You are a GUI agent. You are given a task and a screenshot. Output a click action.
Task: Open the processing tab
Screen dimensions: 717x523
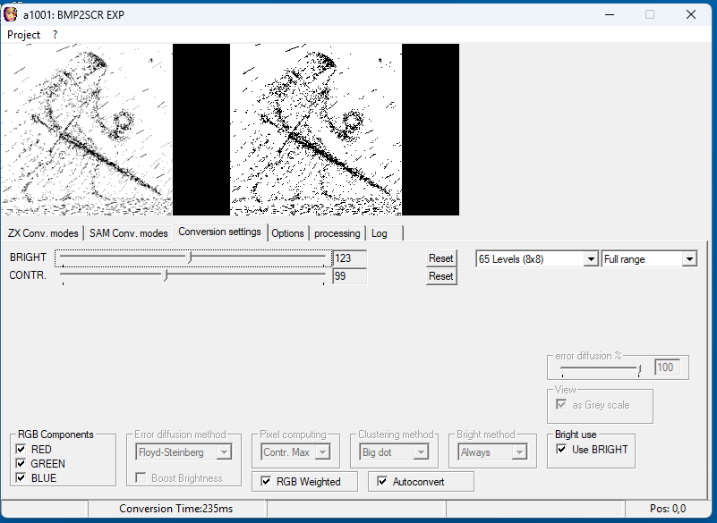click(337, 233)
